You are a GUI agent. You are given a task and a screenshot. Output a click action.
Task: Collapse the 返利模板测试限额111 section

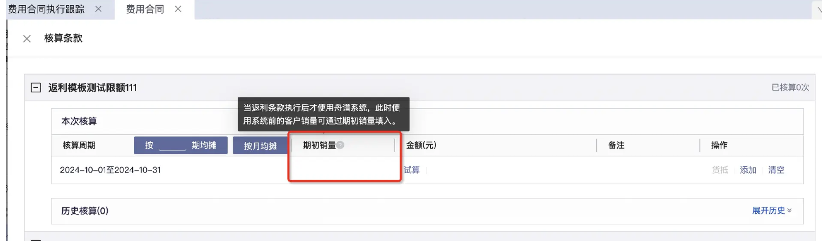coord(36,87)
